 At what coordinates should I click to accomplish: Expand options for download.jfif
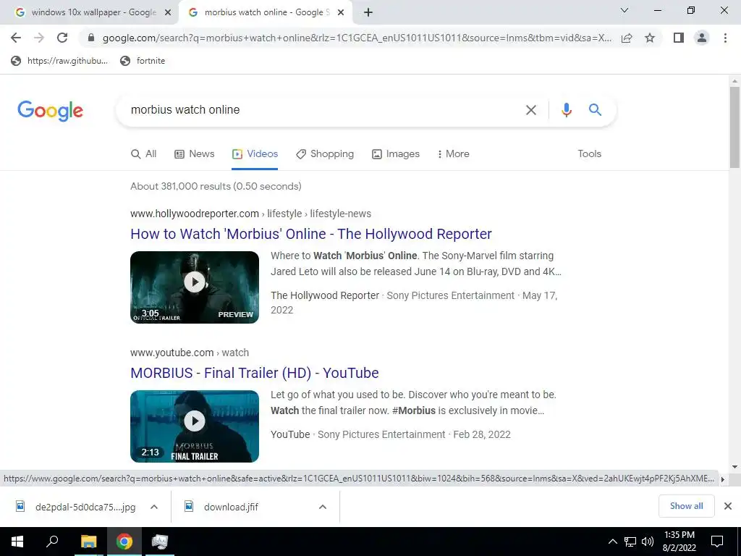323,507
